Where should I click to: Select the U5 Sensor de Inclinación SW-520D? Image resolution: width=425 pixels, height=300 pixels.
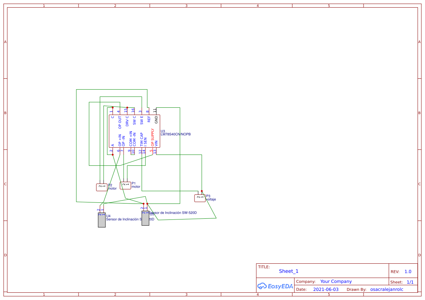145,219
